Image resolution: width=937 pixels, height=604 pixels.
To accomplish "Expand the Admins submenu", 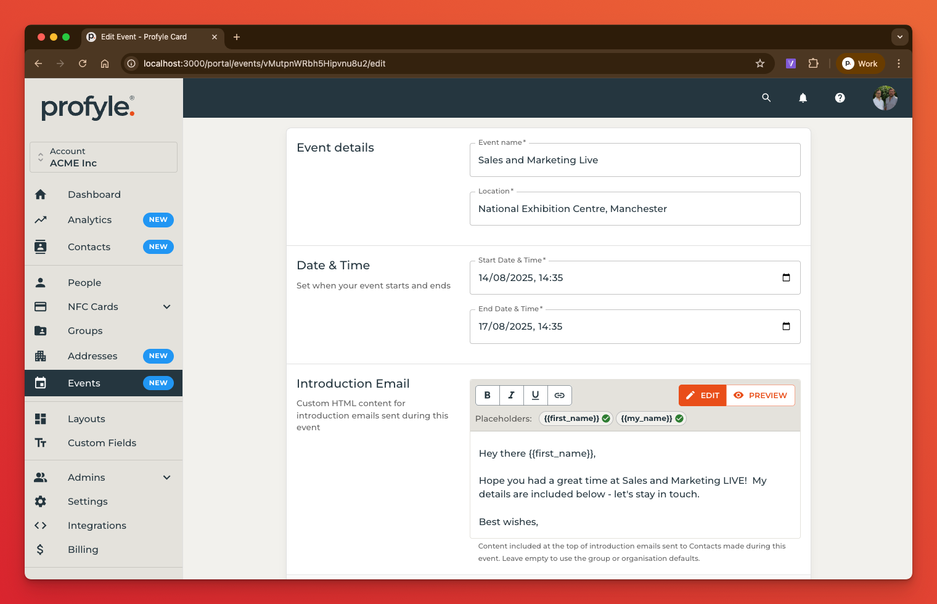I will tap(166, 477).
